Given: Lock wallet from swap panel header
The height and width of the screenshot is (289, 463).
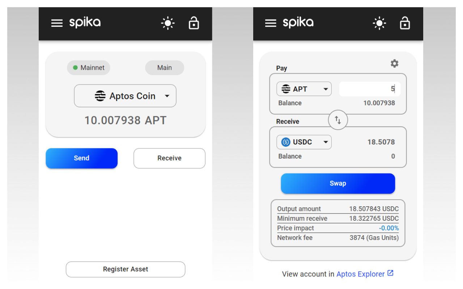Looking at the screenshot, I should click(x=405, y=23).
